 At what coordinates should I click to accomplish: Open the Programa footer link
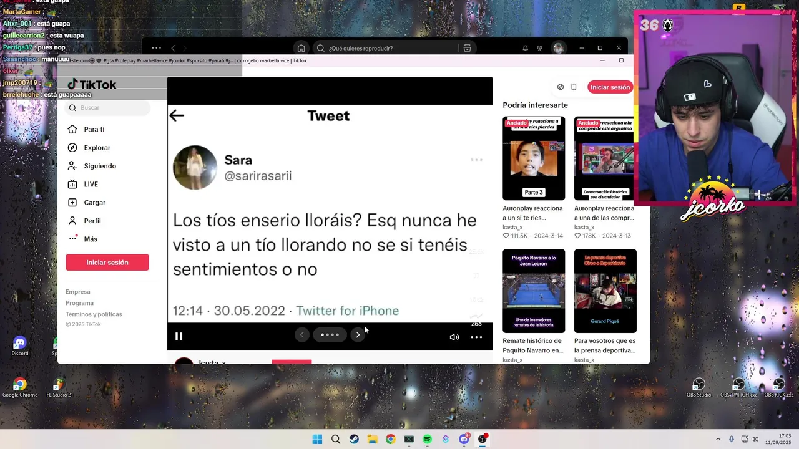click(x=79, y=303)
